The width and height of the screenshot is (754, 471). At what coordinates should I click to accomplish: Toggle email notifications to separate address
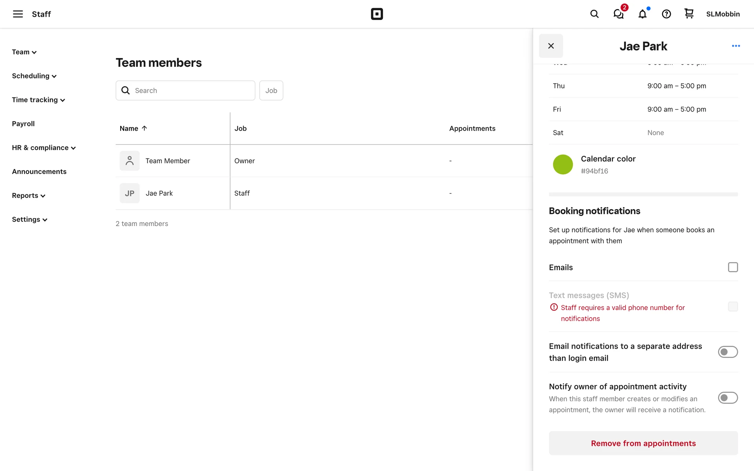click(x=727, y=352)
